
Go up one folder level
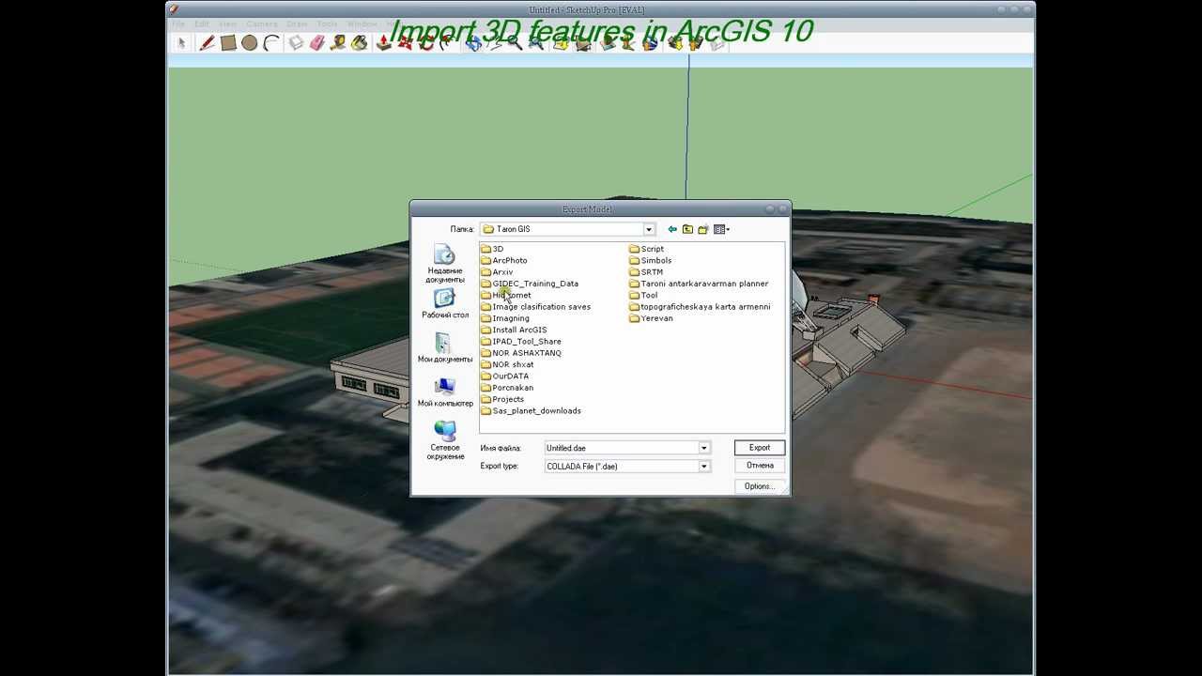coord(687,229)
